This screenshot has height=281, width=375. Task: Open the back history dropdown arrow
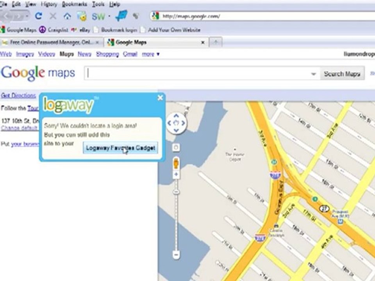click(27, 16)
